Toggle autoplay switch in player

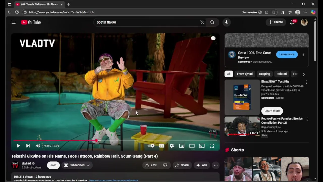click(151, 146)
